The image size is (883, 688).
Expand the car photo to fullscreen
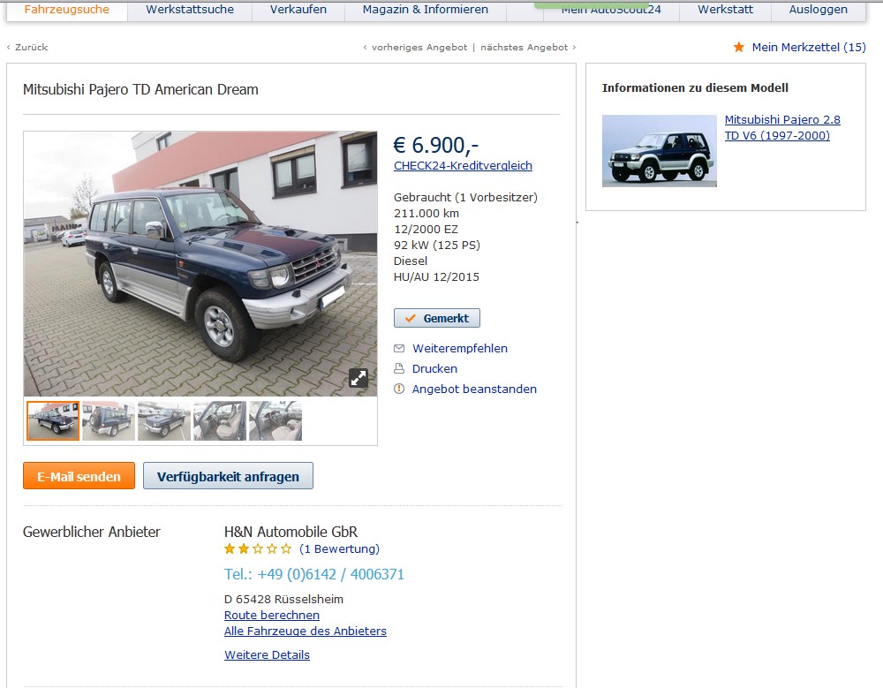click(358, 377)
